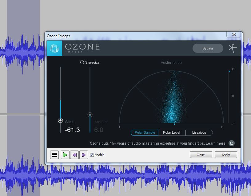Open the effect menu hamburger button
This screenshot has width=251, height=196.
54,155
